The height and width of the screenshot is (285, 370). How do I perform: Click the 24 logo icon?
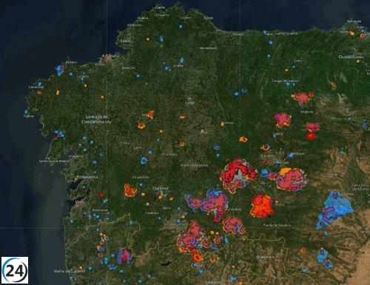pos(15,270)
